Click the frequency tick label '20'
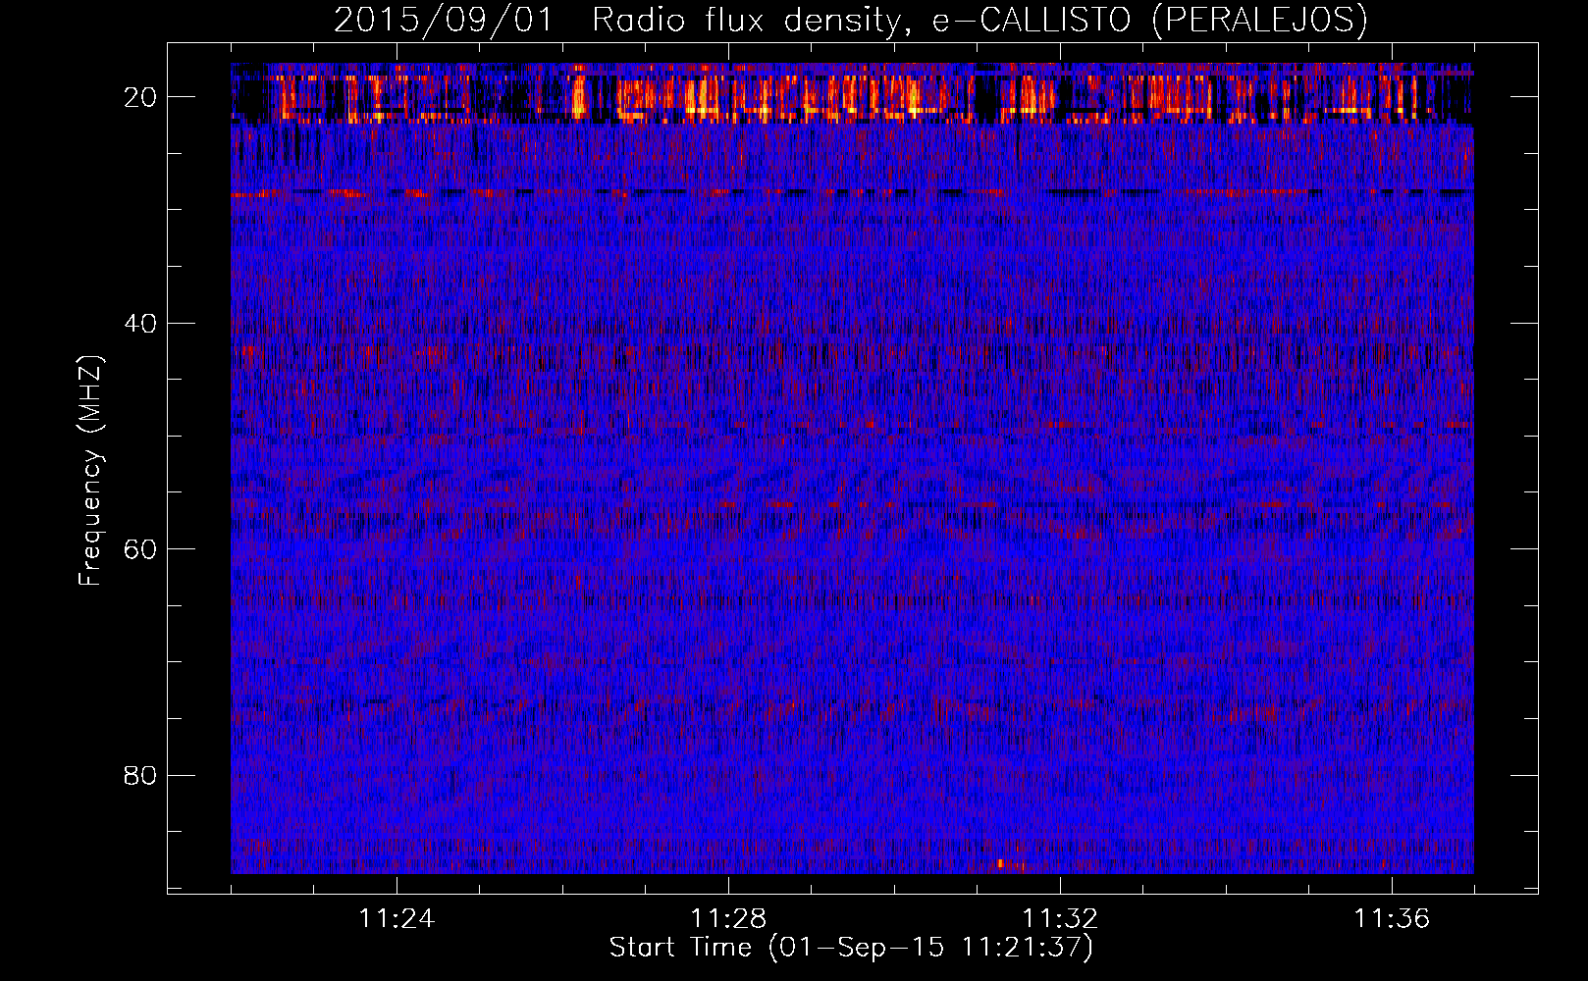1588x981 pixels. (140, 97)
